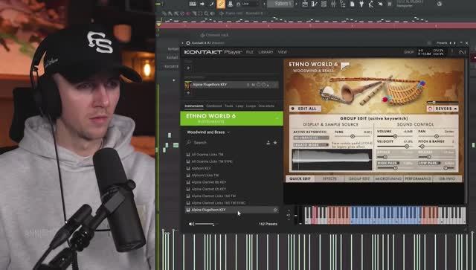This screenshot has height=270, width=476.
Task: Switch to the GROUP EDIT tab
Action: 359,179
